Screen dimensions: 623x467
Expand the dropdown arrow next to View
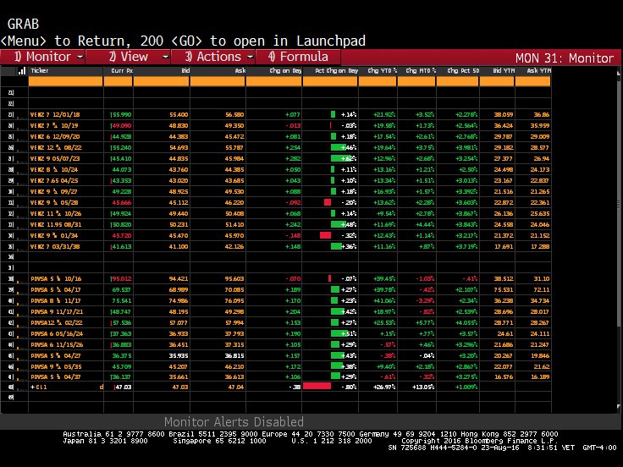(165, 58)
